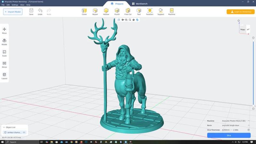This screenshot has height=144, width=256.
Task: Click the bottom arrow of the layer slider
Action: click(253, 109)
